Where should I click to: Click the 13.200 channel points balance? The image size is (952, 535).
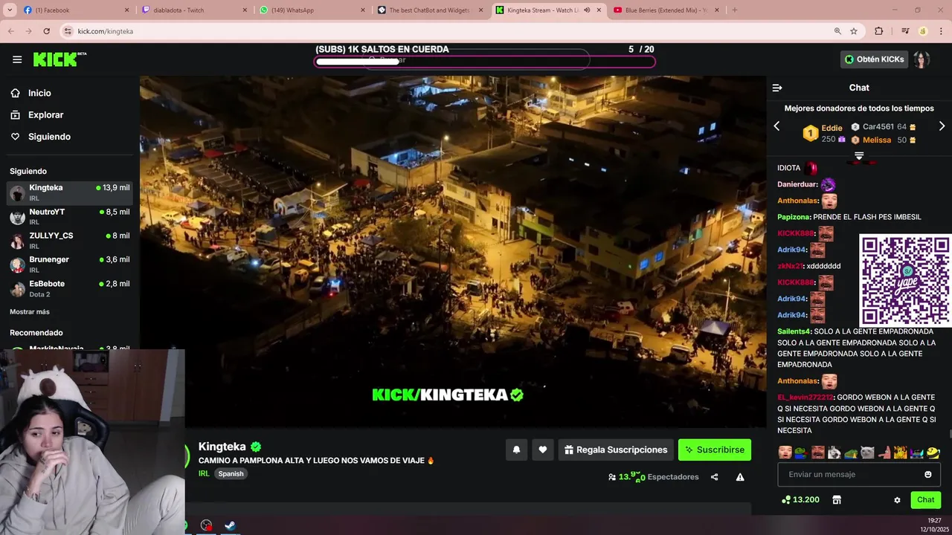(x=800, y=500)
